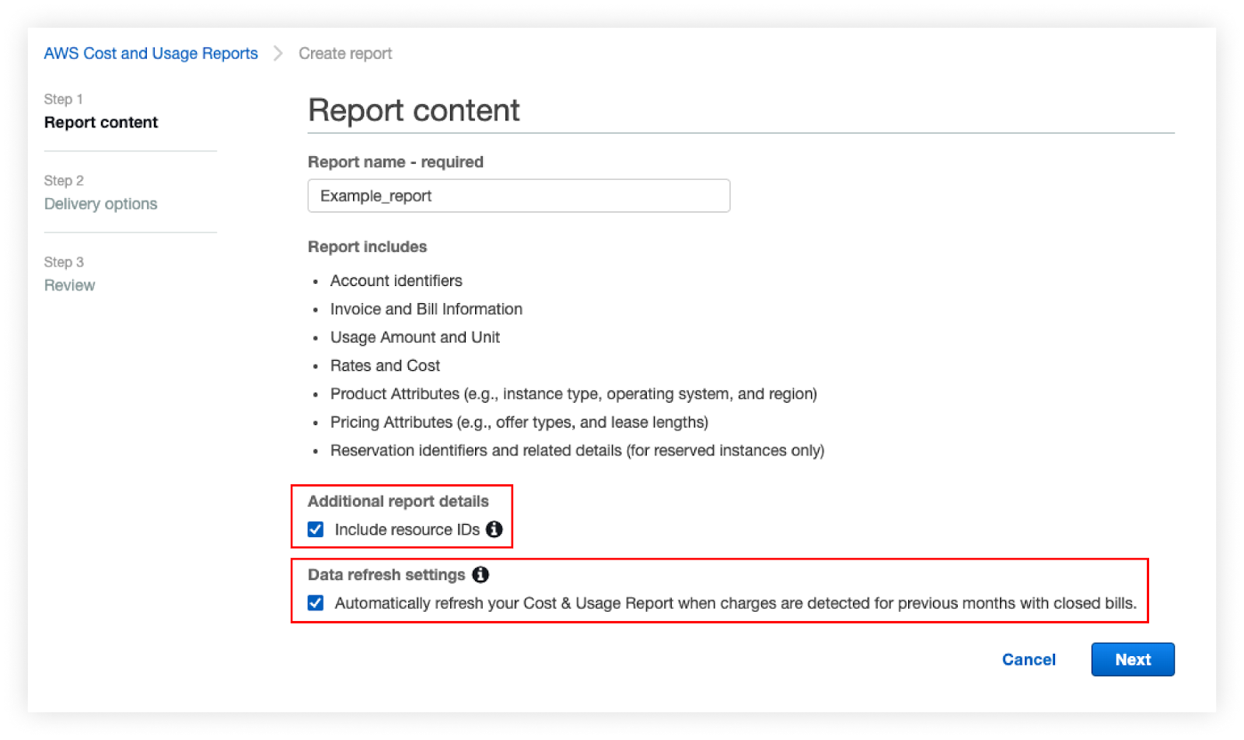Toggle the automatic refresh checkbox
The image size is (1244, 740).
click(316, 603)
